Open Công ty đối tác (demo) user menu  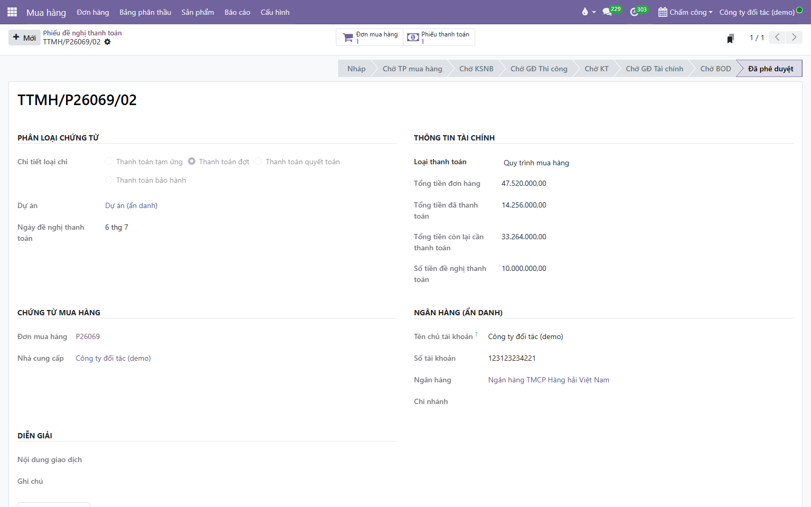pos(761,12)
